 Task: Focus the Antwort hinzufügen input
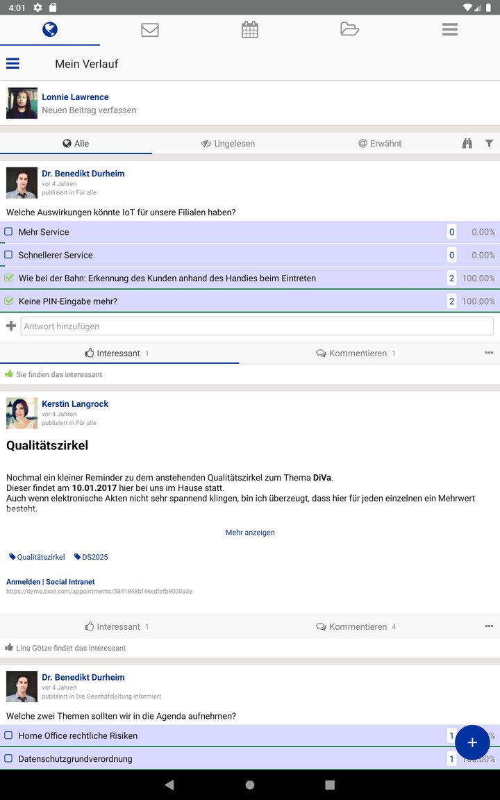[x=257, y=326]
